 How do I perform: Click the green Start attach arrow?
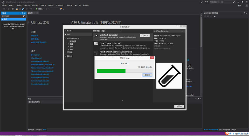37,9
